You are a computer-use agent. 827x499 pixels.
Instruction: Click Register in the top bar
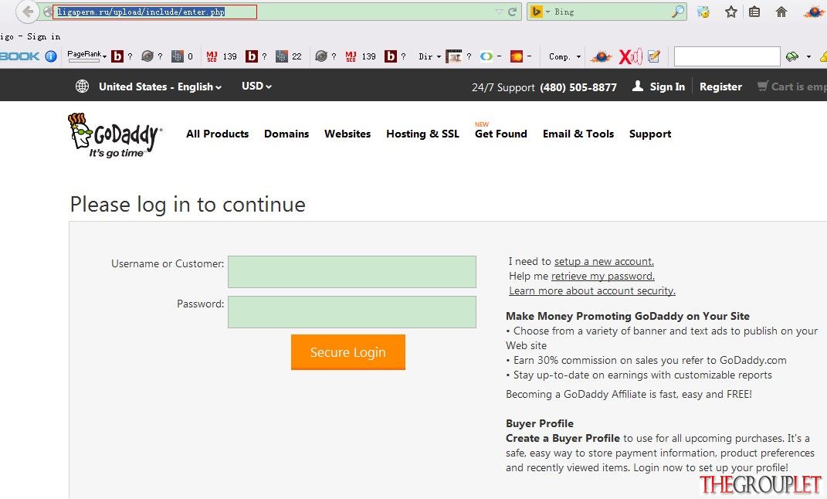(x=720, y=87)
